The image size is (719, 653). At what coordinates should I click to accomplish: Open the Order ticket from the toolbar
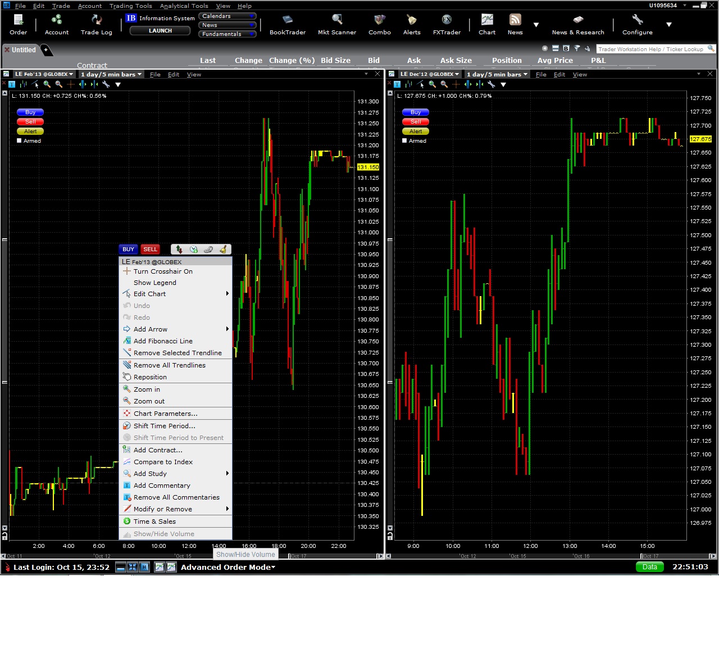[19, 25]
